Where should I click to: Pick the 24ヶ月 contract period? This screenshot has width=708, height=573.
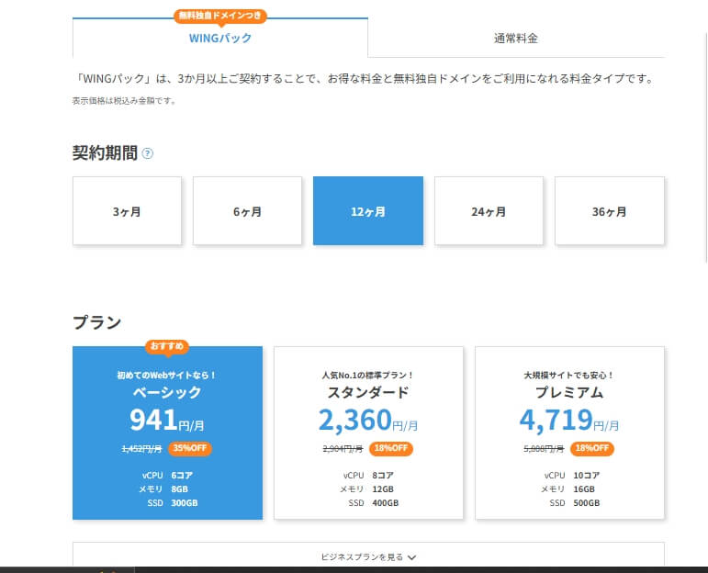489,211
